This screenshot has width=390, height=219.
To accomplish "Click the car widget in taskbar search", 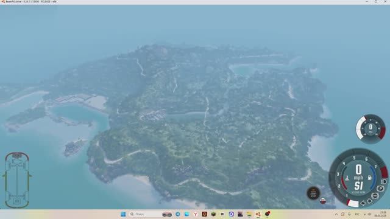I will [167, 214].
